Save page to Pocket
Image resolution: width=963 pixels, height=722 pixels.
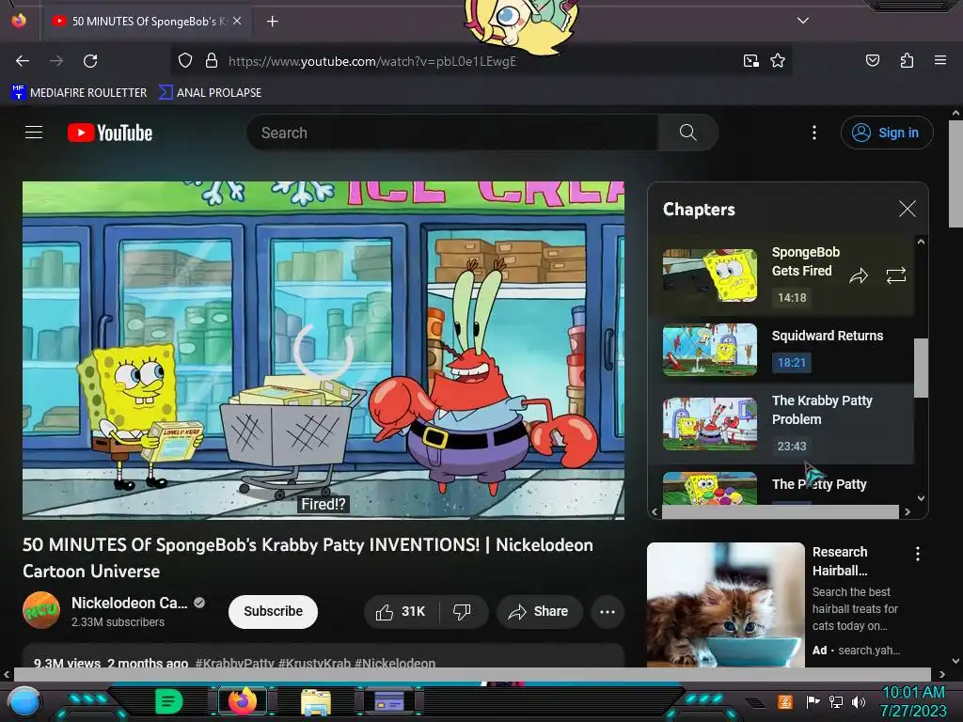point(872,61)
